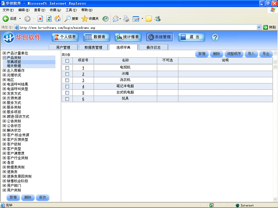Screen dimensions: 278x208
Task: Open the 工具 menu
Action: (71, 10)
